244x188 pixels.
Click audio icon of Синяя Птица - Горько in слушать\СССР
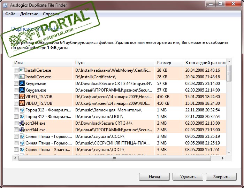[22, 136]
